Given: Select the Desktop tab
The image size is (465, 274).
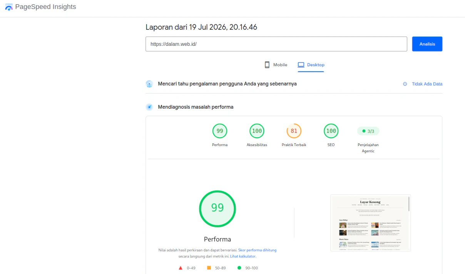Looking at the screenshot, I should [311, 65].
